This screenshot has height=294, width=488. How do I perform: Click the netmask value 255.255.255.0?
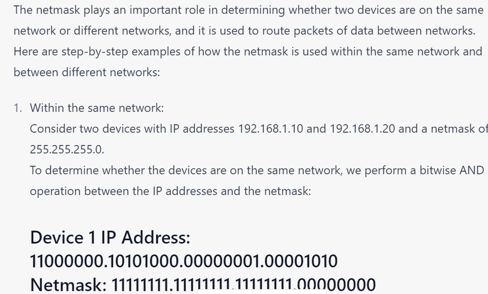67,149
